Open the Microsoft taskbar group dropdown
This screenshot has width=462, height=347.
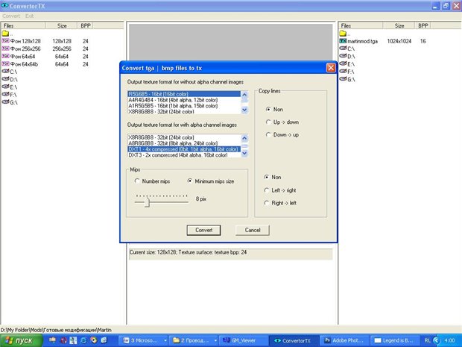point(165,340)
